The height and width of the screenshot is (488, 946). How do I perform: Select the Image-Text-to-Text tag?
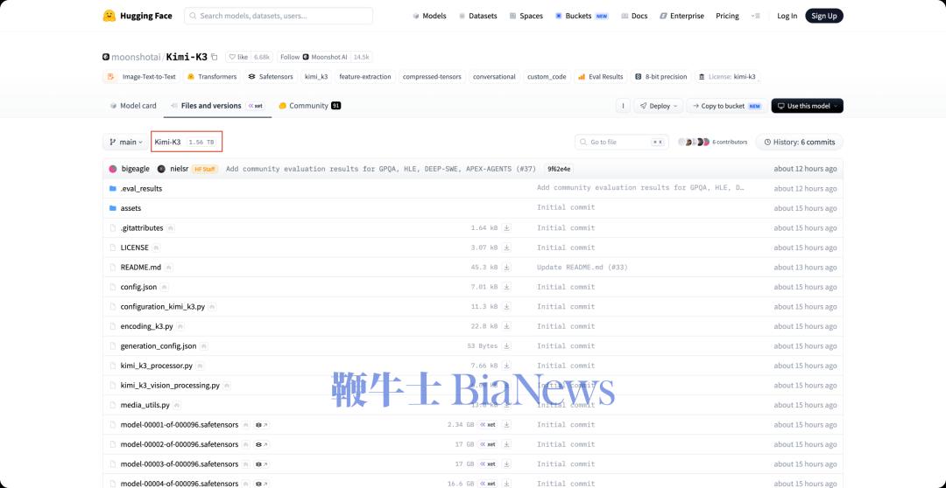[142, 76]
